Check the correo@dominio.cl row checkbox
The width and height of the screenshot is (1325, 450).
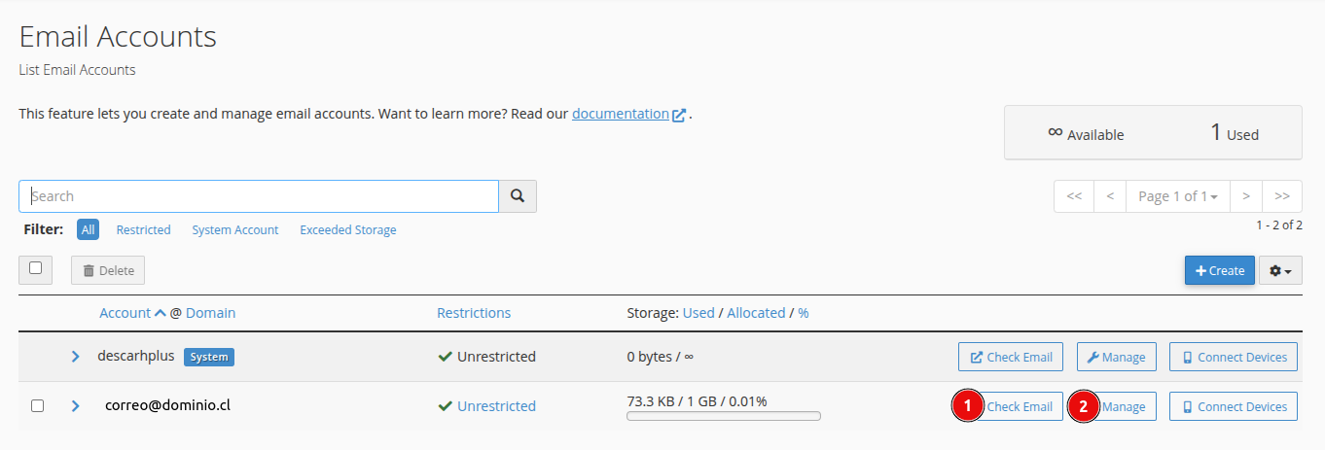tap(37, 406)
